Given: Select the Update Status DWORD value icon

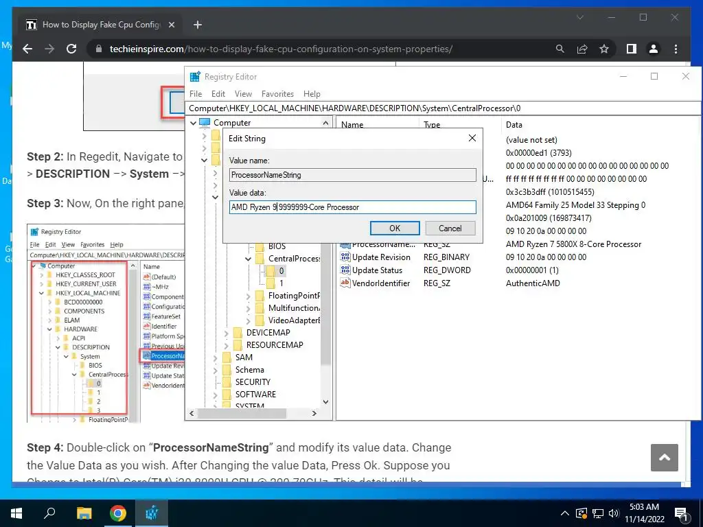Looking at the screenshot, I should click(x=345, y=270).
